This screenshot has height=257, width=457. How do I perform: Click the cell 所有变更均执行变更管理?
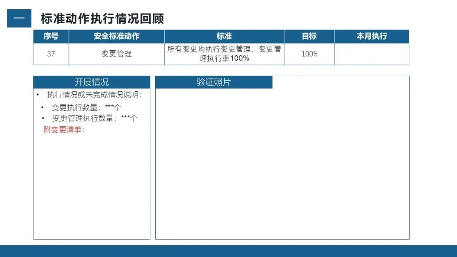click(x=224, y=54)
